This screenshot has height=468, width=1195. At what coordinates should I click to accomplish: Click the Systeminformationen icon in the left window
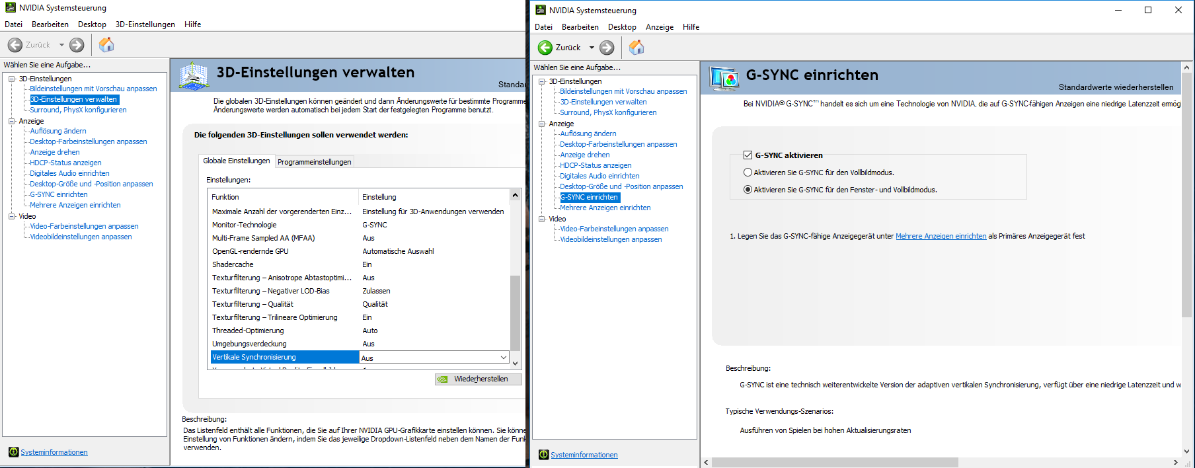pyautogui.click(x=13, y=452)
